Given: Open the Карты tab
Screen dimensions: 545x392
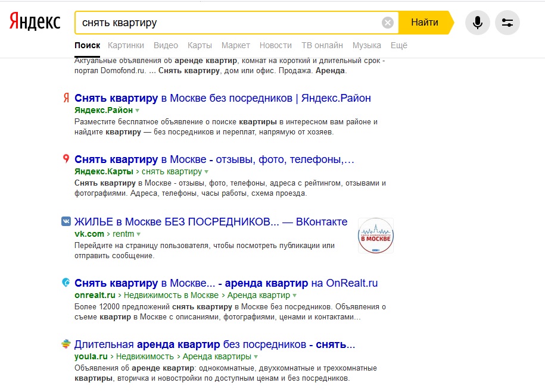Looking at the screenshot, I should 200,45.
